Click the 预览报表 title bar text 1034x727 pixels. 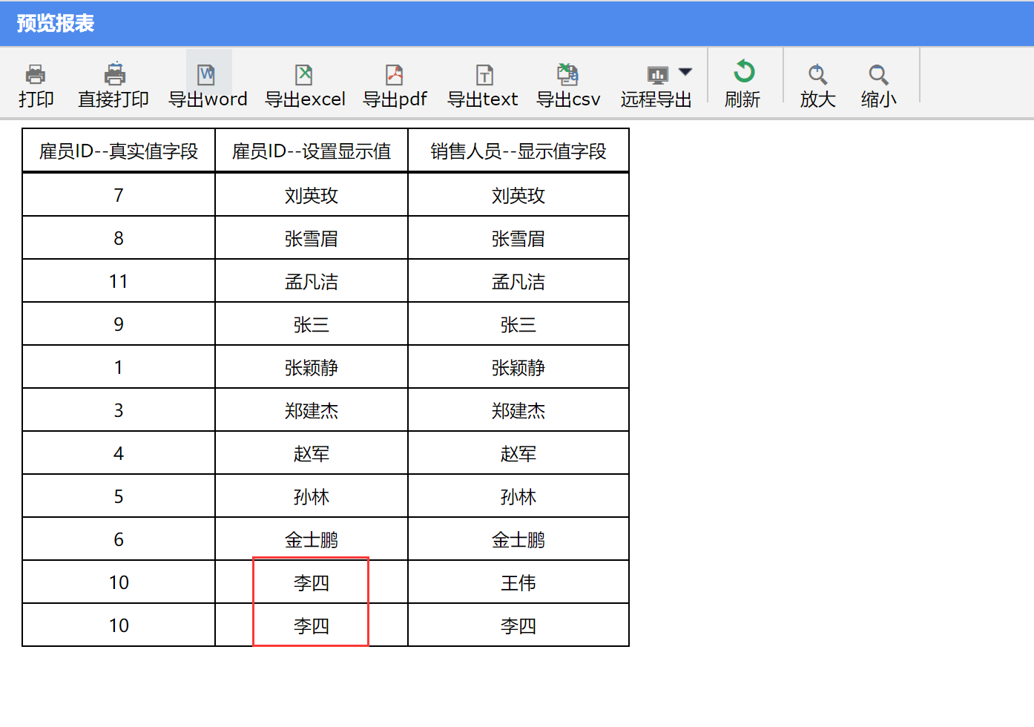(x=56, y=24)
